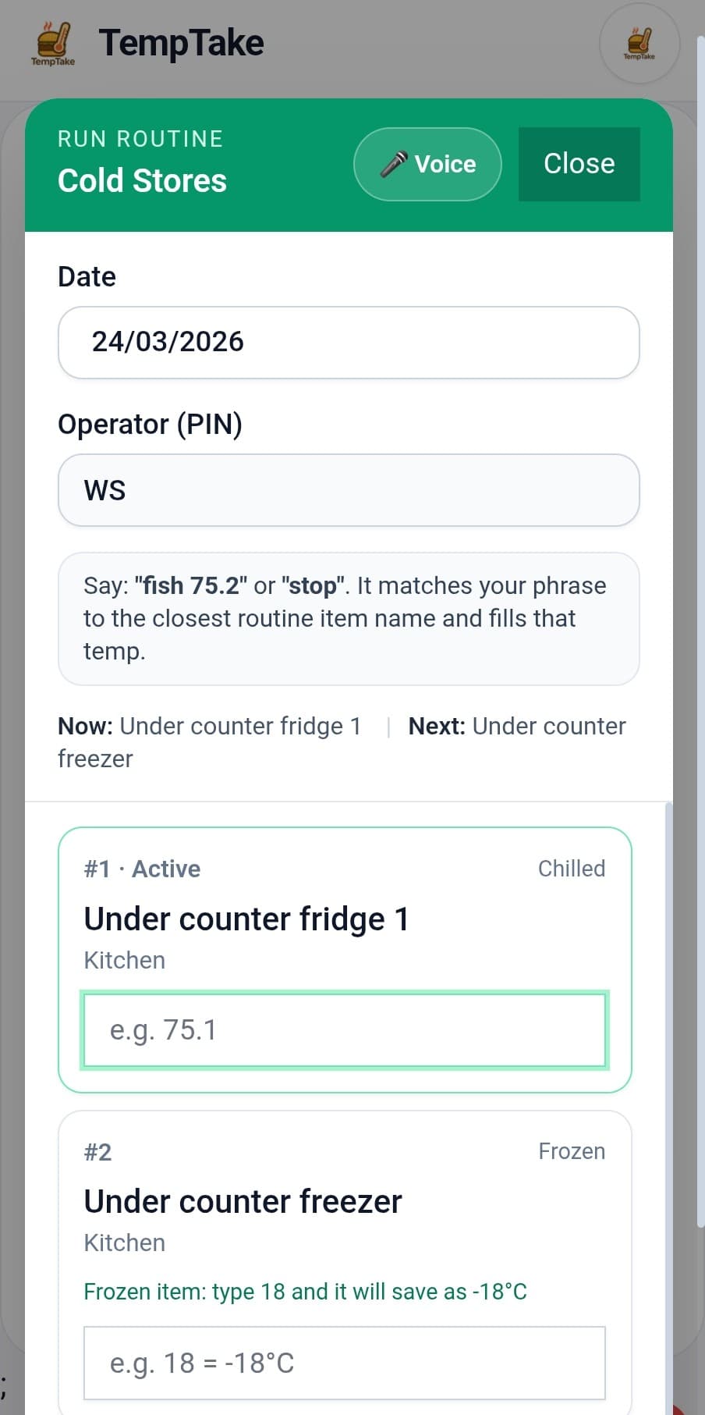Click the voice usage hint box
This screenshot has height=1415, width=705.
click(x=349, y=618)
